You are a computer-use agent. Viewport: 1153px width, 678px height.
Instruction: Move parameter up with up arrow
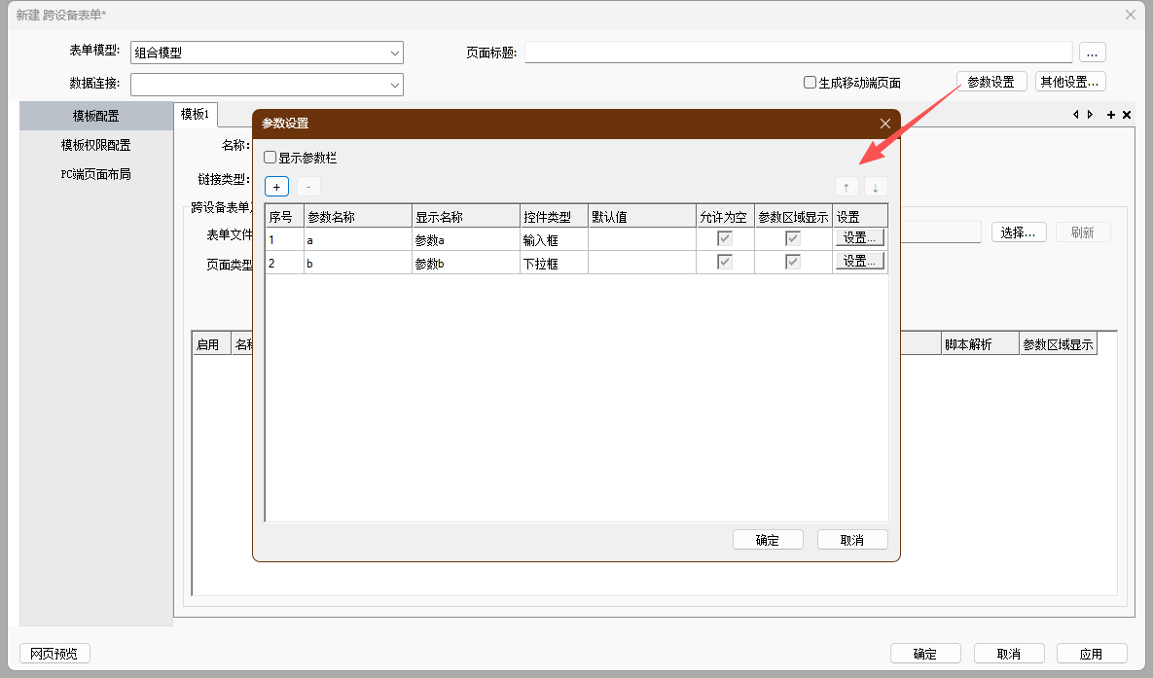(847, 187)
